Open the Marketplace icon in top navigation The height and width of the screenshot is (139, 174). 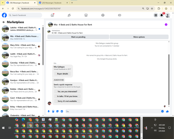86,15
